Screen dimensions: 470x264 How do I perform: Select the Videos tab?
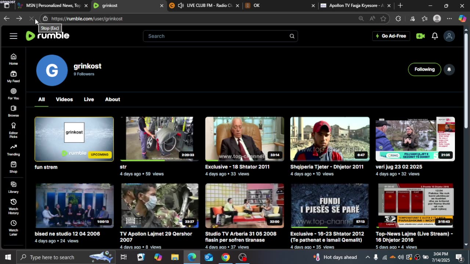point(64,99)
